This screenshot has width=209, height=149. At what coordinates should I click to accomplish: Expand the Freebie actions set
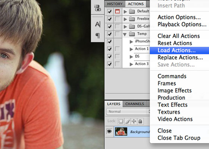click(x=125, y=19)
